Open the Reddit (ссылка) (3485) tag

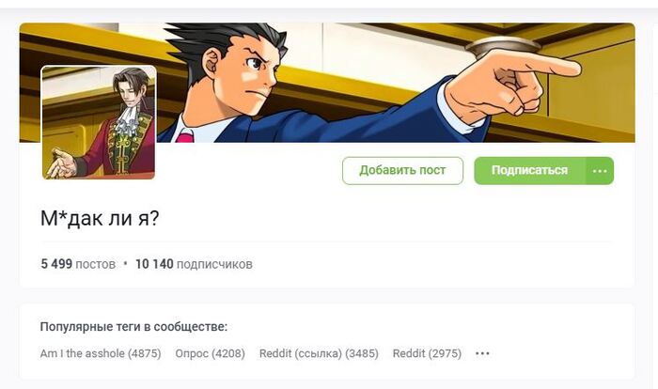pos(319,353)
